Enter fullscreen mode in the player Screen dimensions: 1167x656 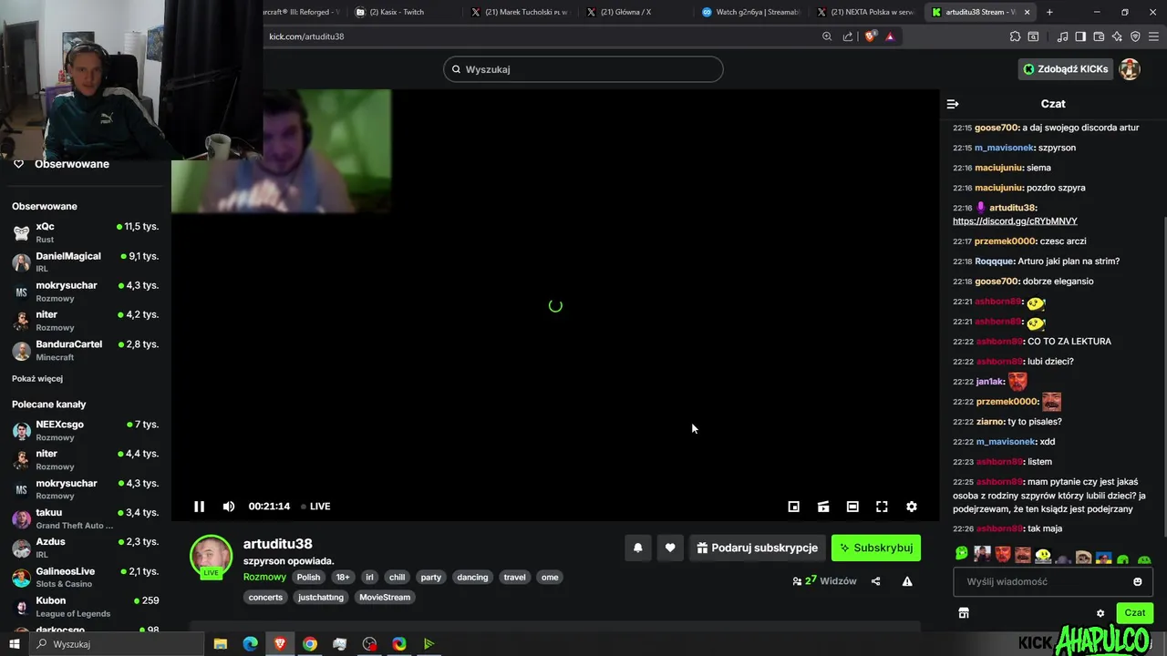[882, 507]
